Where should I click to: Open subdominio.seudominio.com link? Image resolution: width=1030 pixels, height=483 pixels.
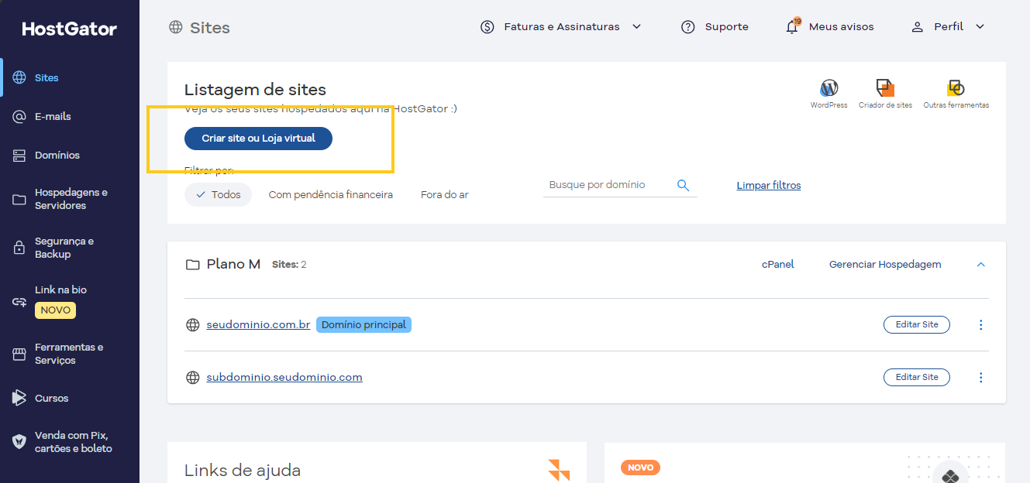pos(284,378)
